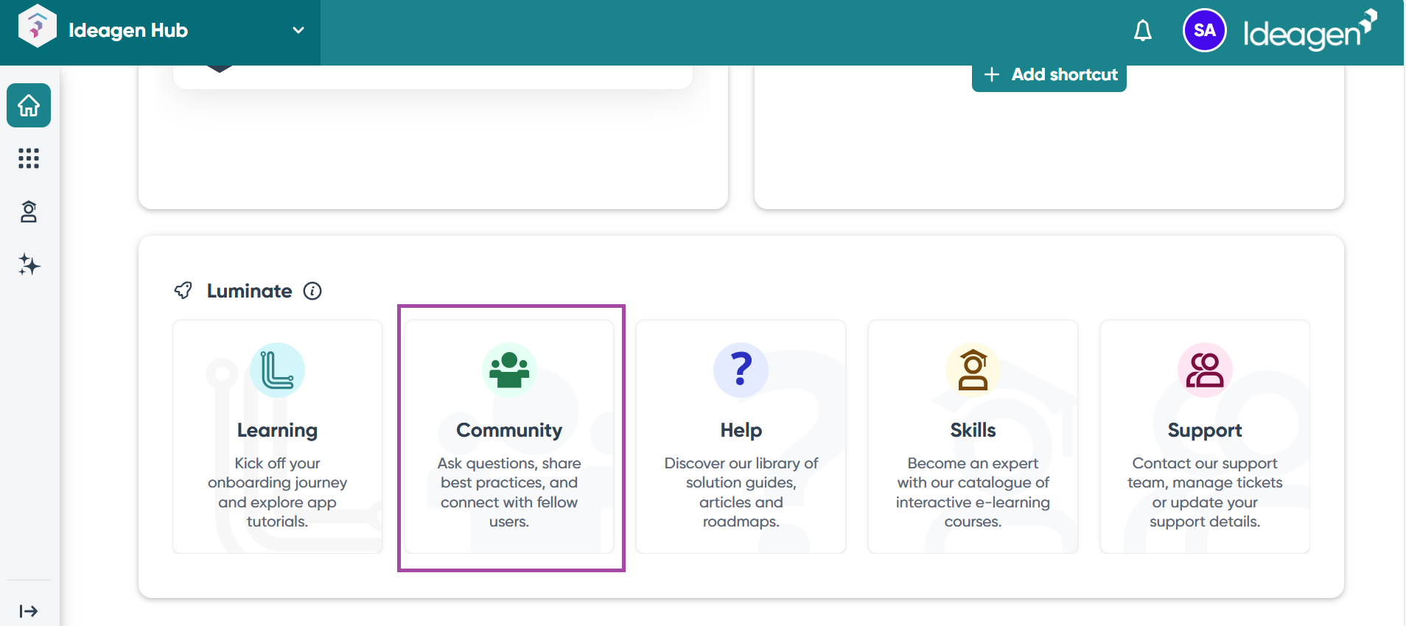The height and width of the screenshot is (626, 1406).
Task: Expand the sidebar navigation arrow
Action: pyautogui.click(x=29, y=611)
